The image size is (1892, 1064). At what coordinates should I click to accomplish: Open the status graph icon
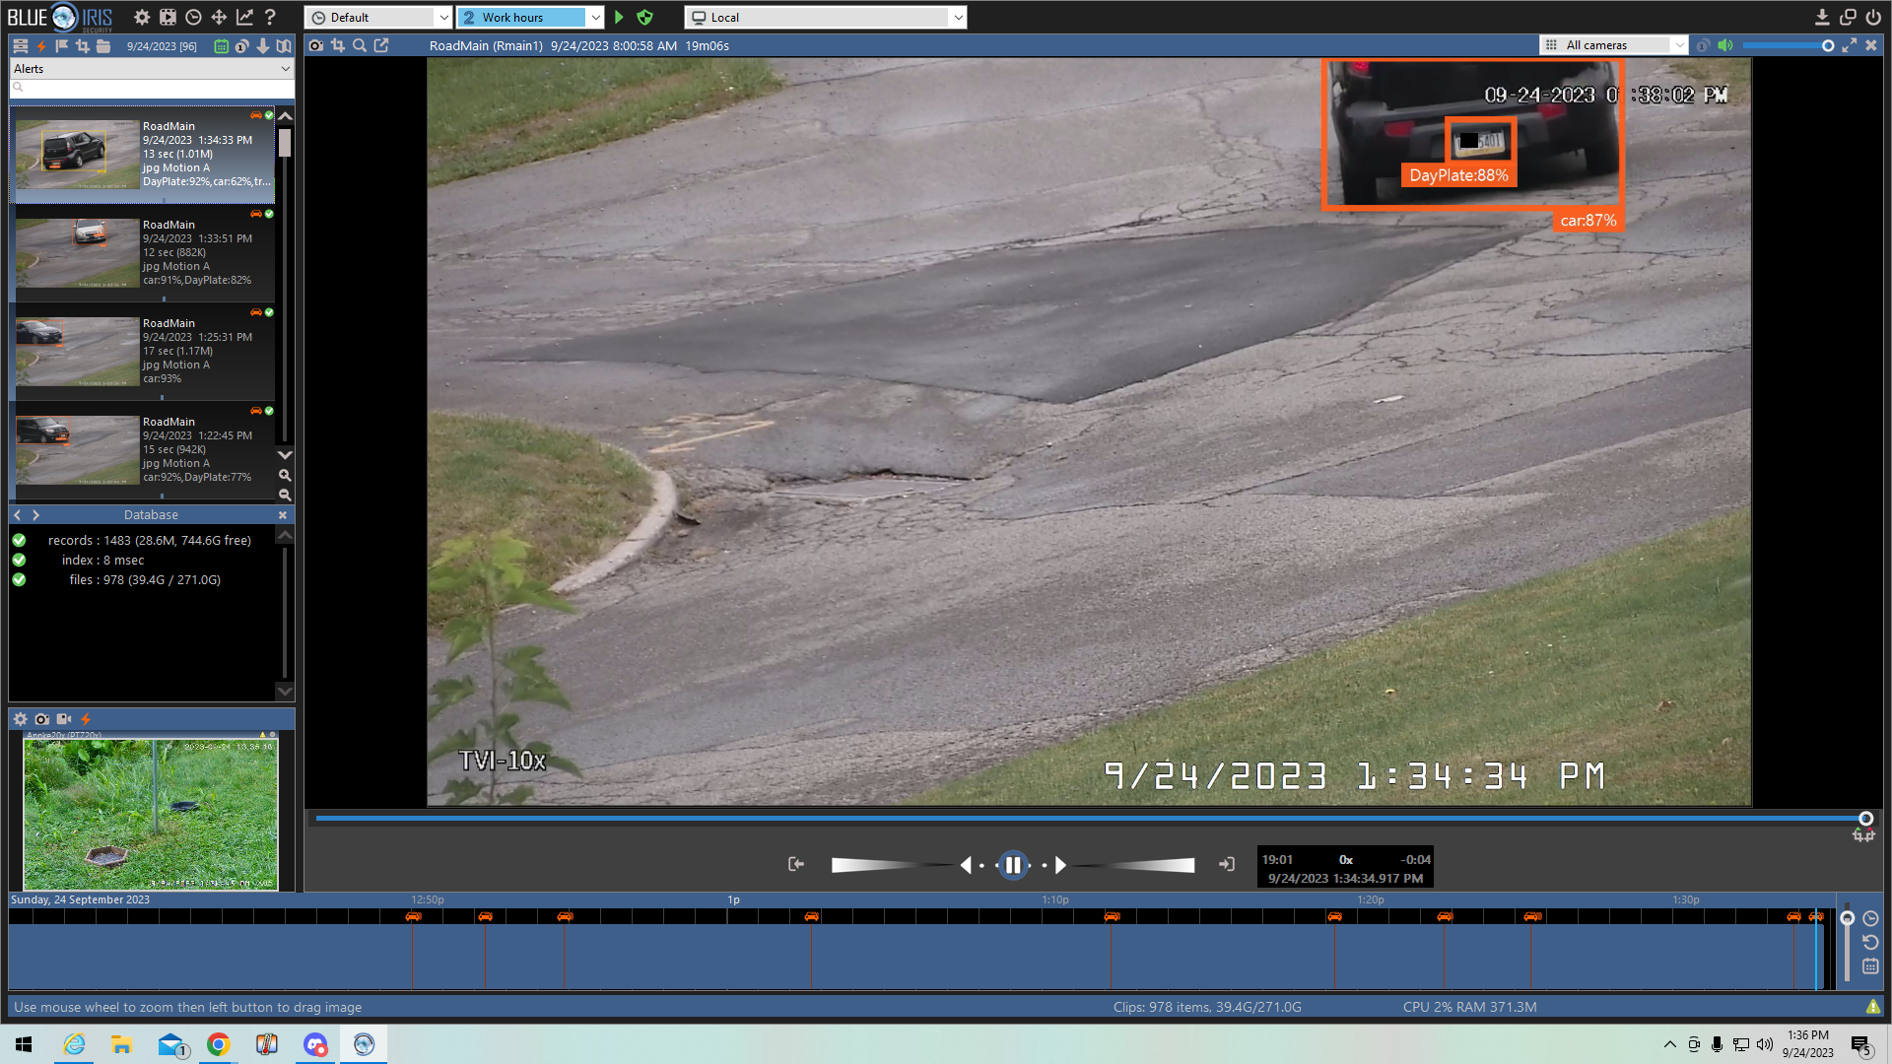pyautogui.click(x=244, y=17)
